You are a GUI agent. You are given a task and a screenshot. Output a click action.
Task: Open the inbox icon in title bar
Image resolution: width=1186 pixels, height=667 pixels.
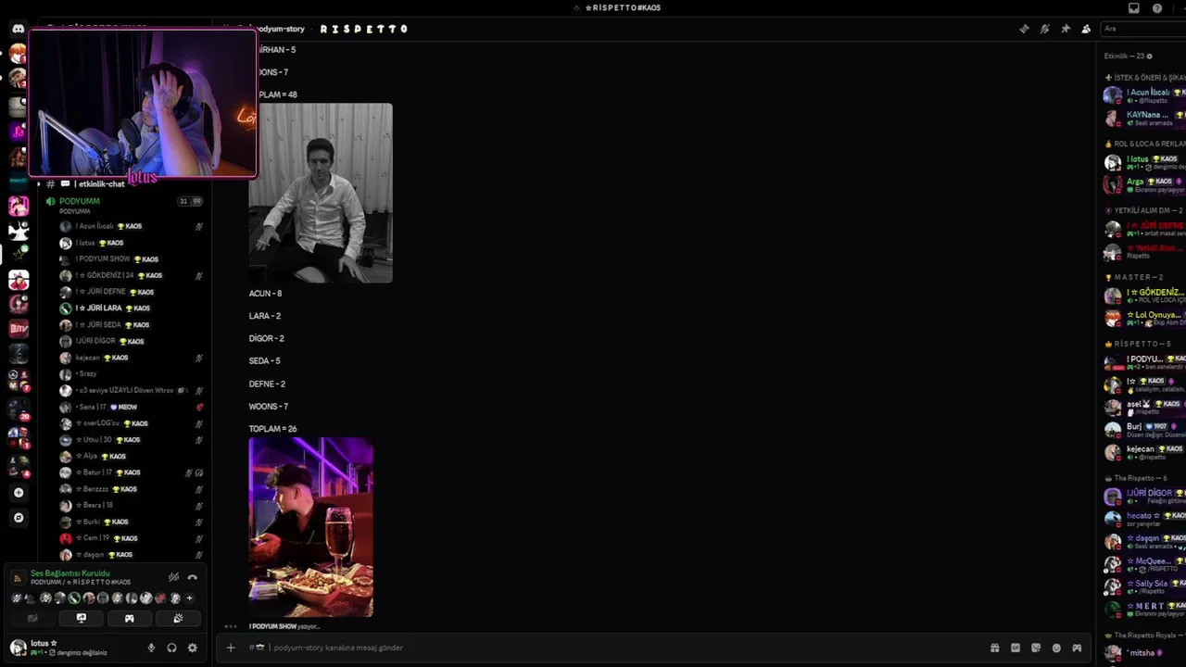1133,8
